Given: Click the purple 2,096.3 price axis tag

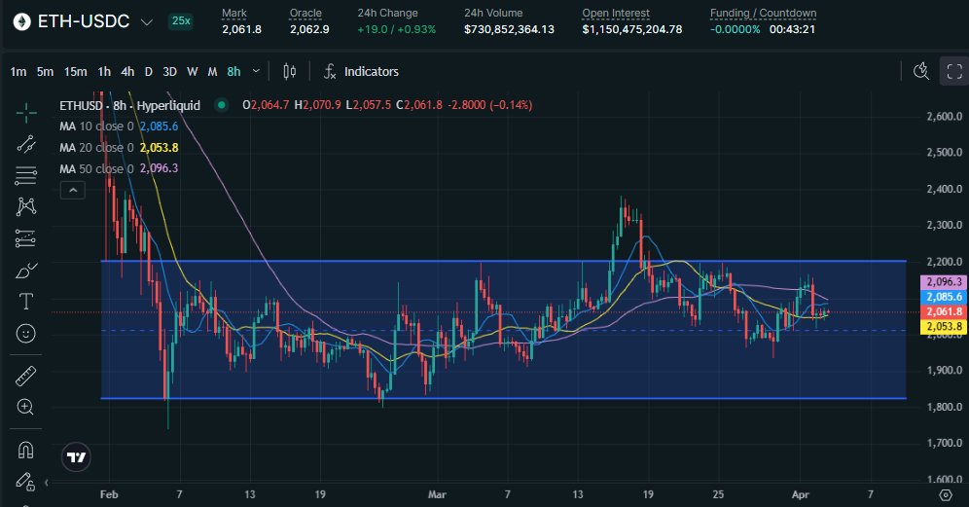Looking at the screenshot, I should (944, 282).
